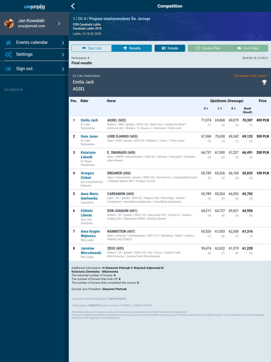Expand the Events calendar chevron
The width and height of the screenshot is (271, 362).
click(x=63, y=42)
